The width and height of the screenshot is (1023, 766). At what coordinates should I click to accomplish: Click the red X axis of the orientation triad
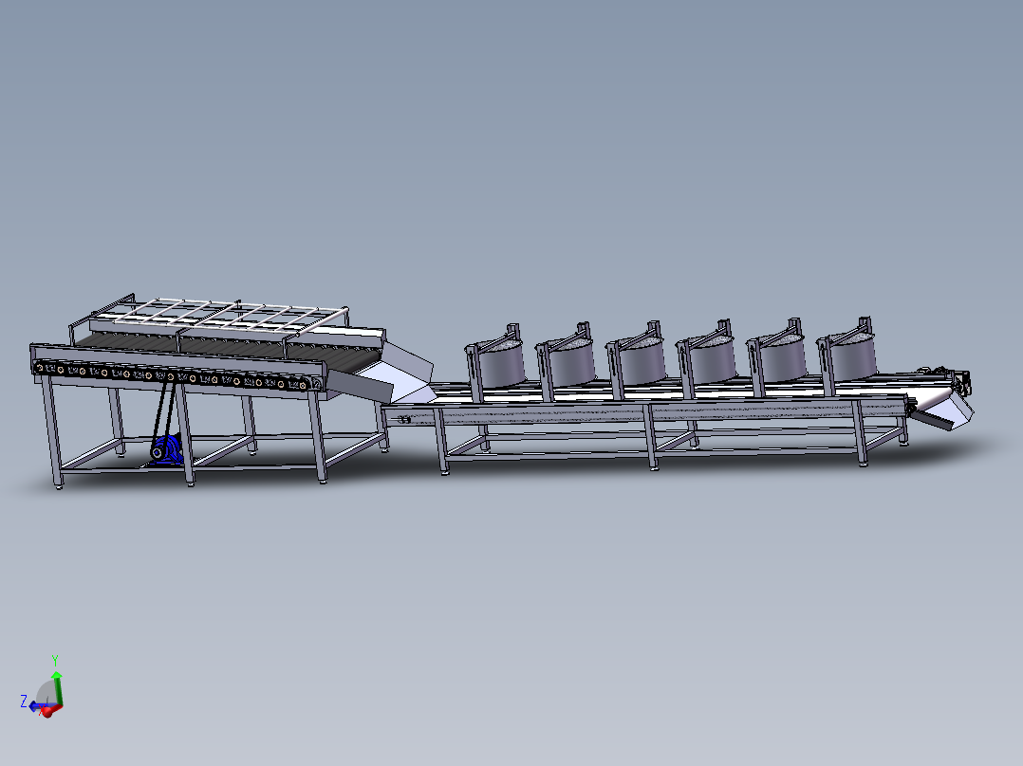tap(51, 711)
